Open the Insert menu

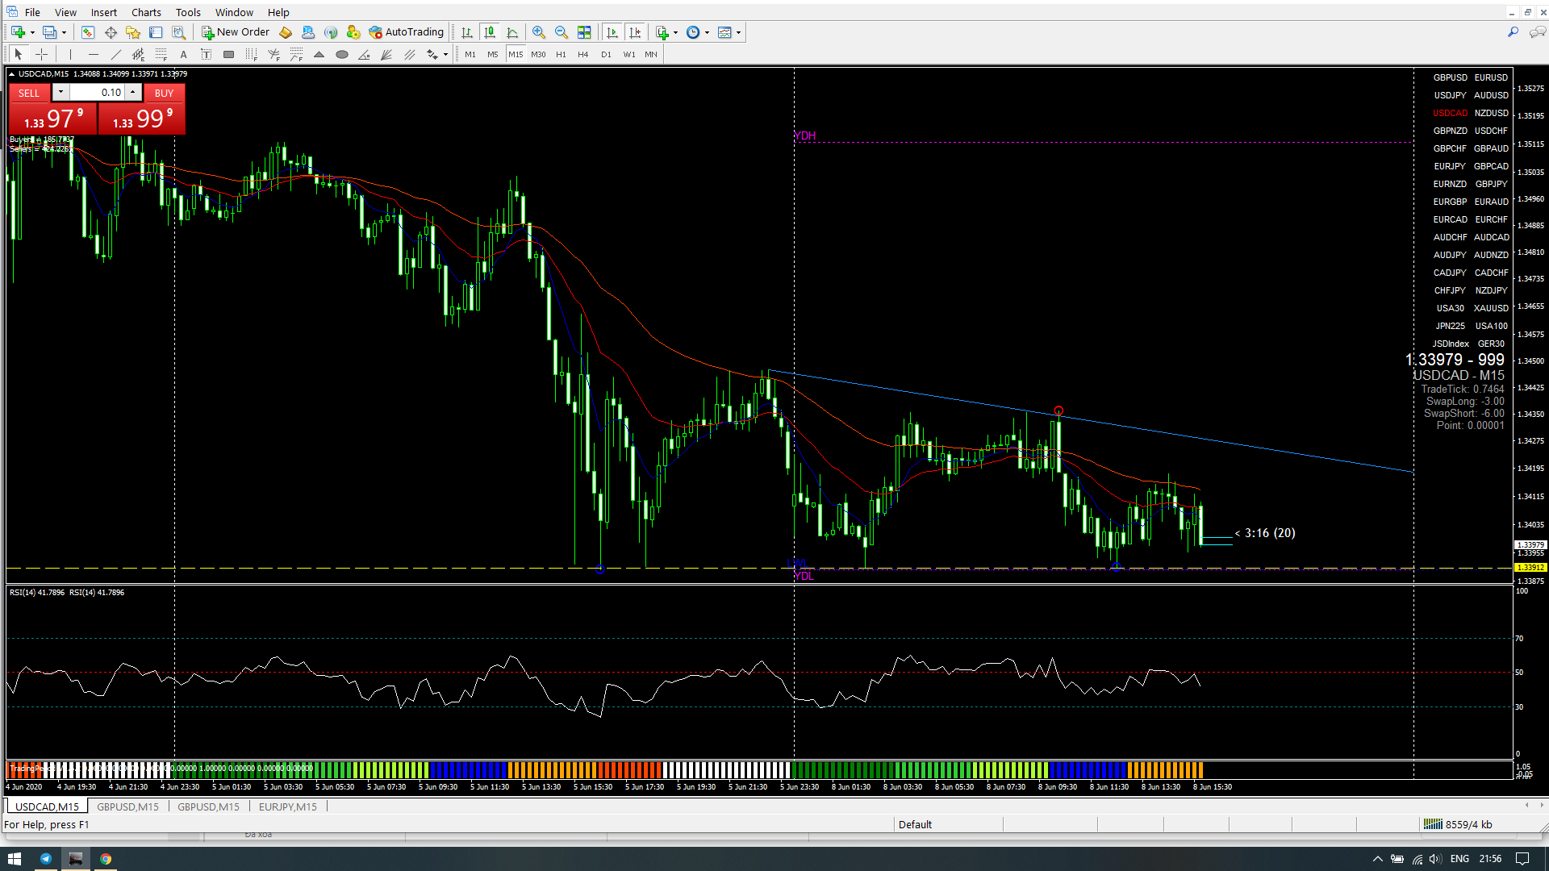tap(103, 12)
